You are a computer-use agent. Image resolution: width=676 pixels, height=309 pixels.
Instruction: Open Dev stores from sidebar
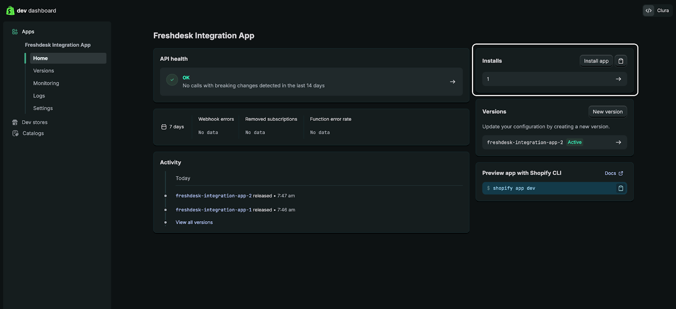(x=35, y=122)
